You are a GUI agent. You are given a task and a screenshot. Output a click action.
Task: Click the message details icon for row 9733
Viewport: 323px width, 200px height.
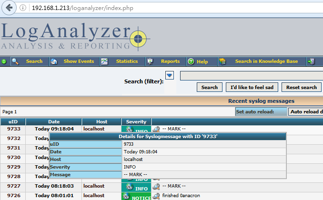pyautogui.click(x=156, y=129)
